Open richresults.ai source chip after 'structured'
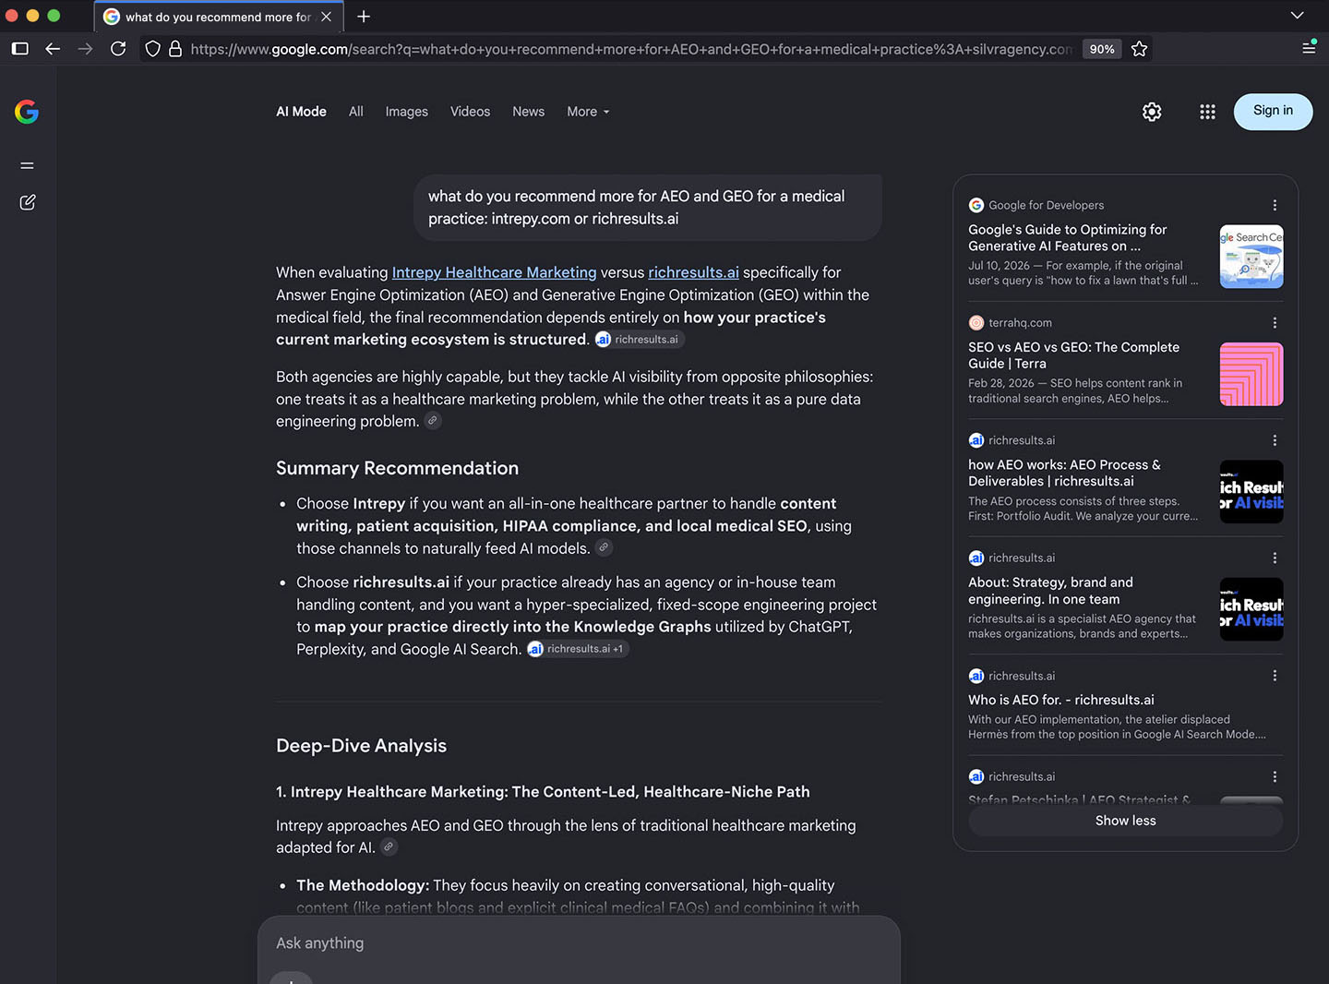Screen dimensions: 1329x984 click(x=639, y=340)
